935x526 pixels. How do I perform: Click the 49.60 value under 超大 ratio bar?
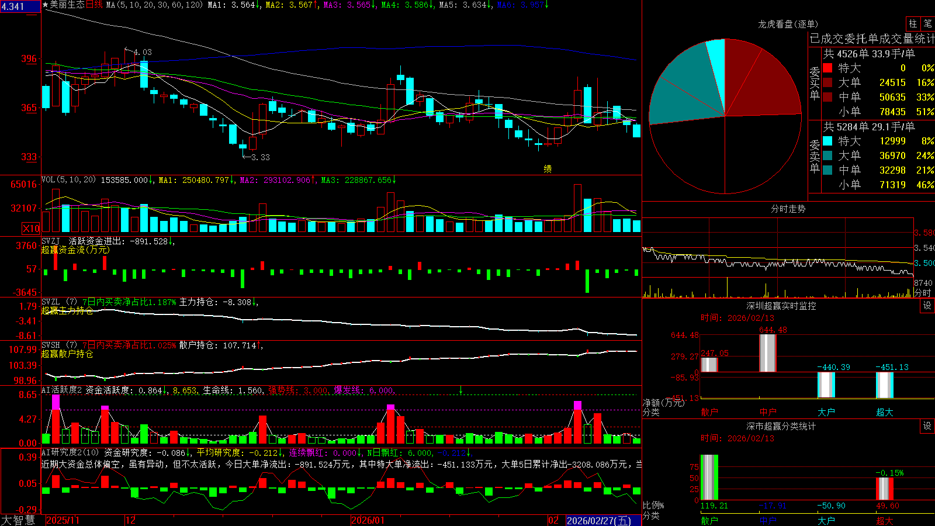(x=888, y=506)
